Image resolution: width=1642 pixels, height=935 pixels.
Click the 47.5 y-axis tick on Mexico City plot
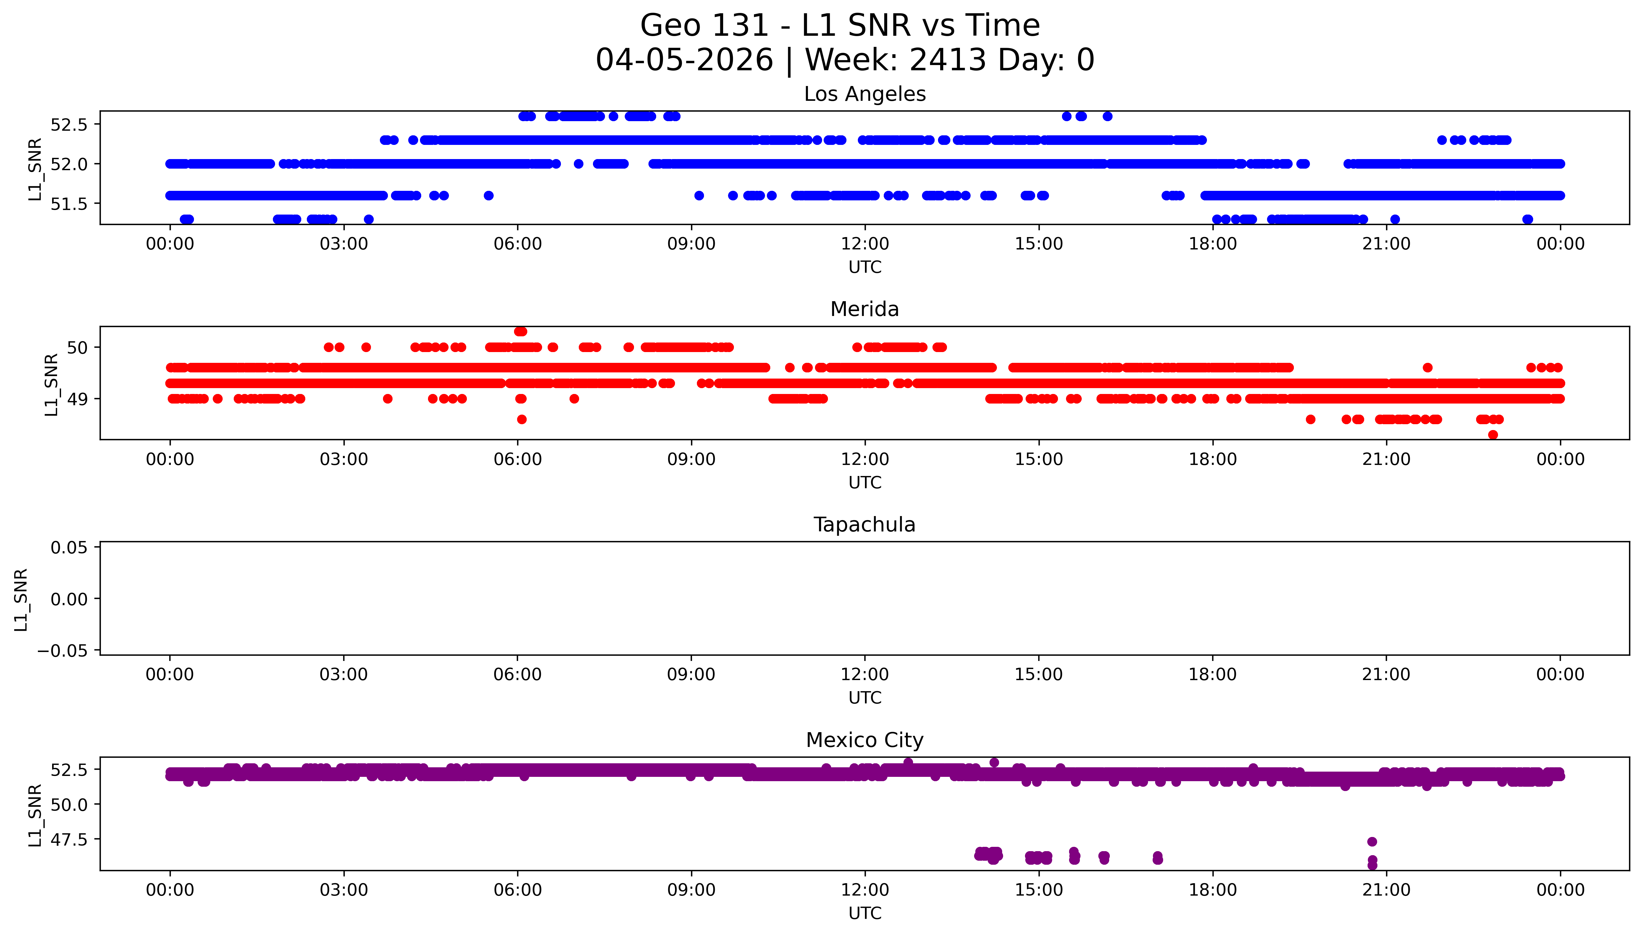[x=69, y=839]
